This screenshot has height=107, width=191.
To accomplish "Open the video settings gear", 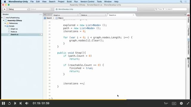I will pos(181,103).
